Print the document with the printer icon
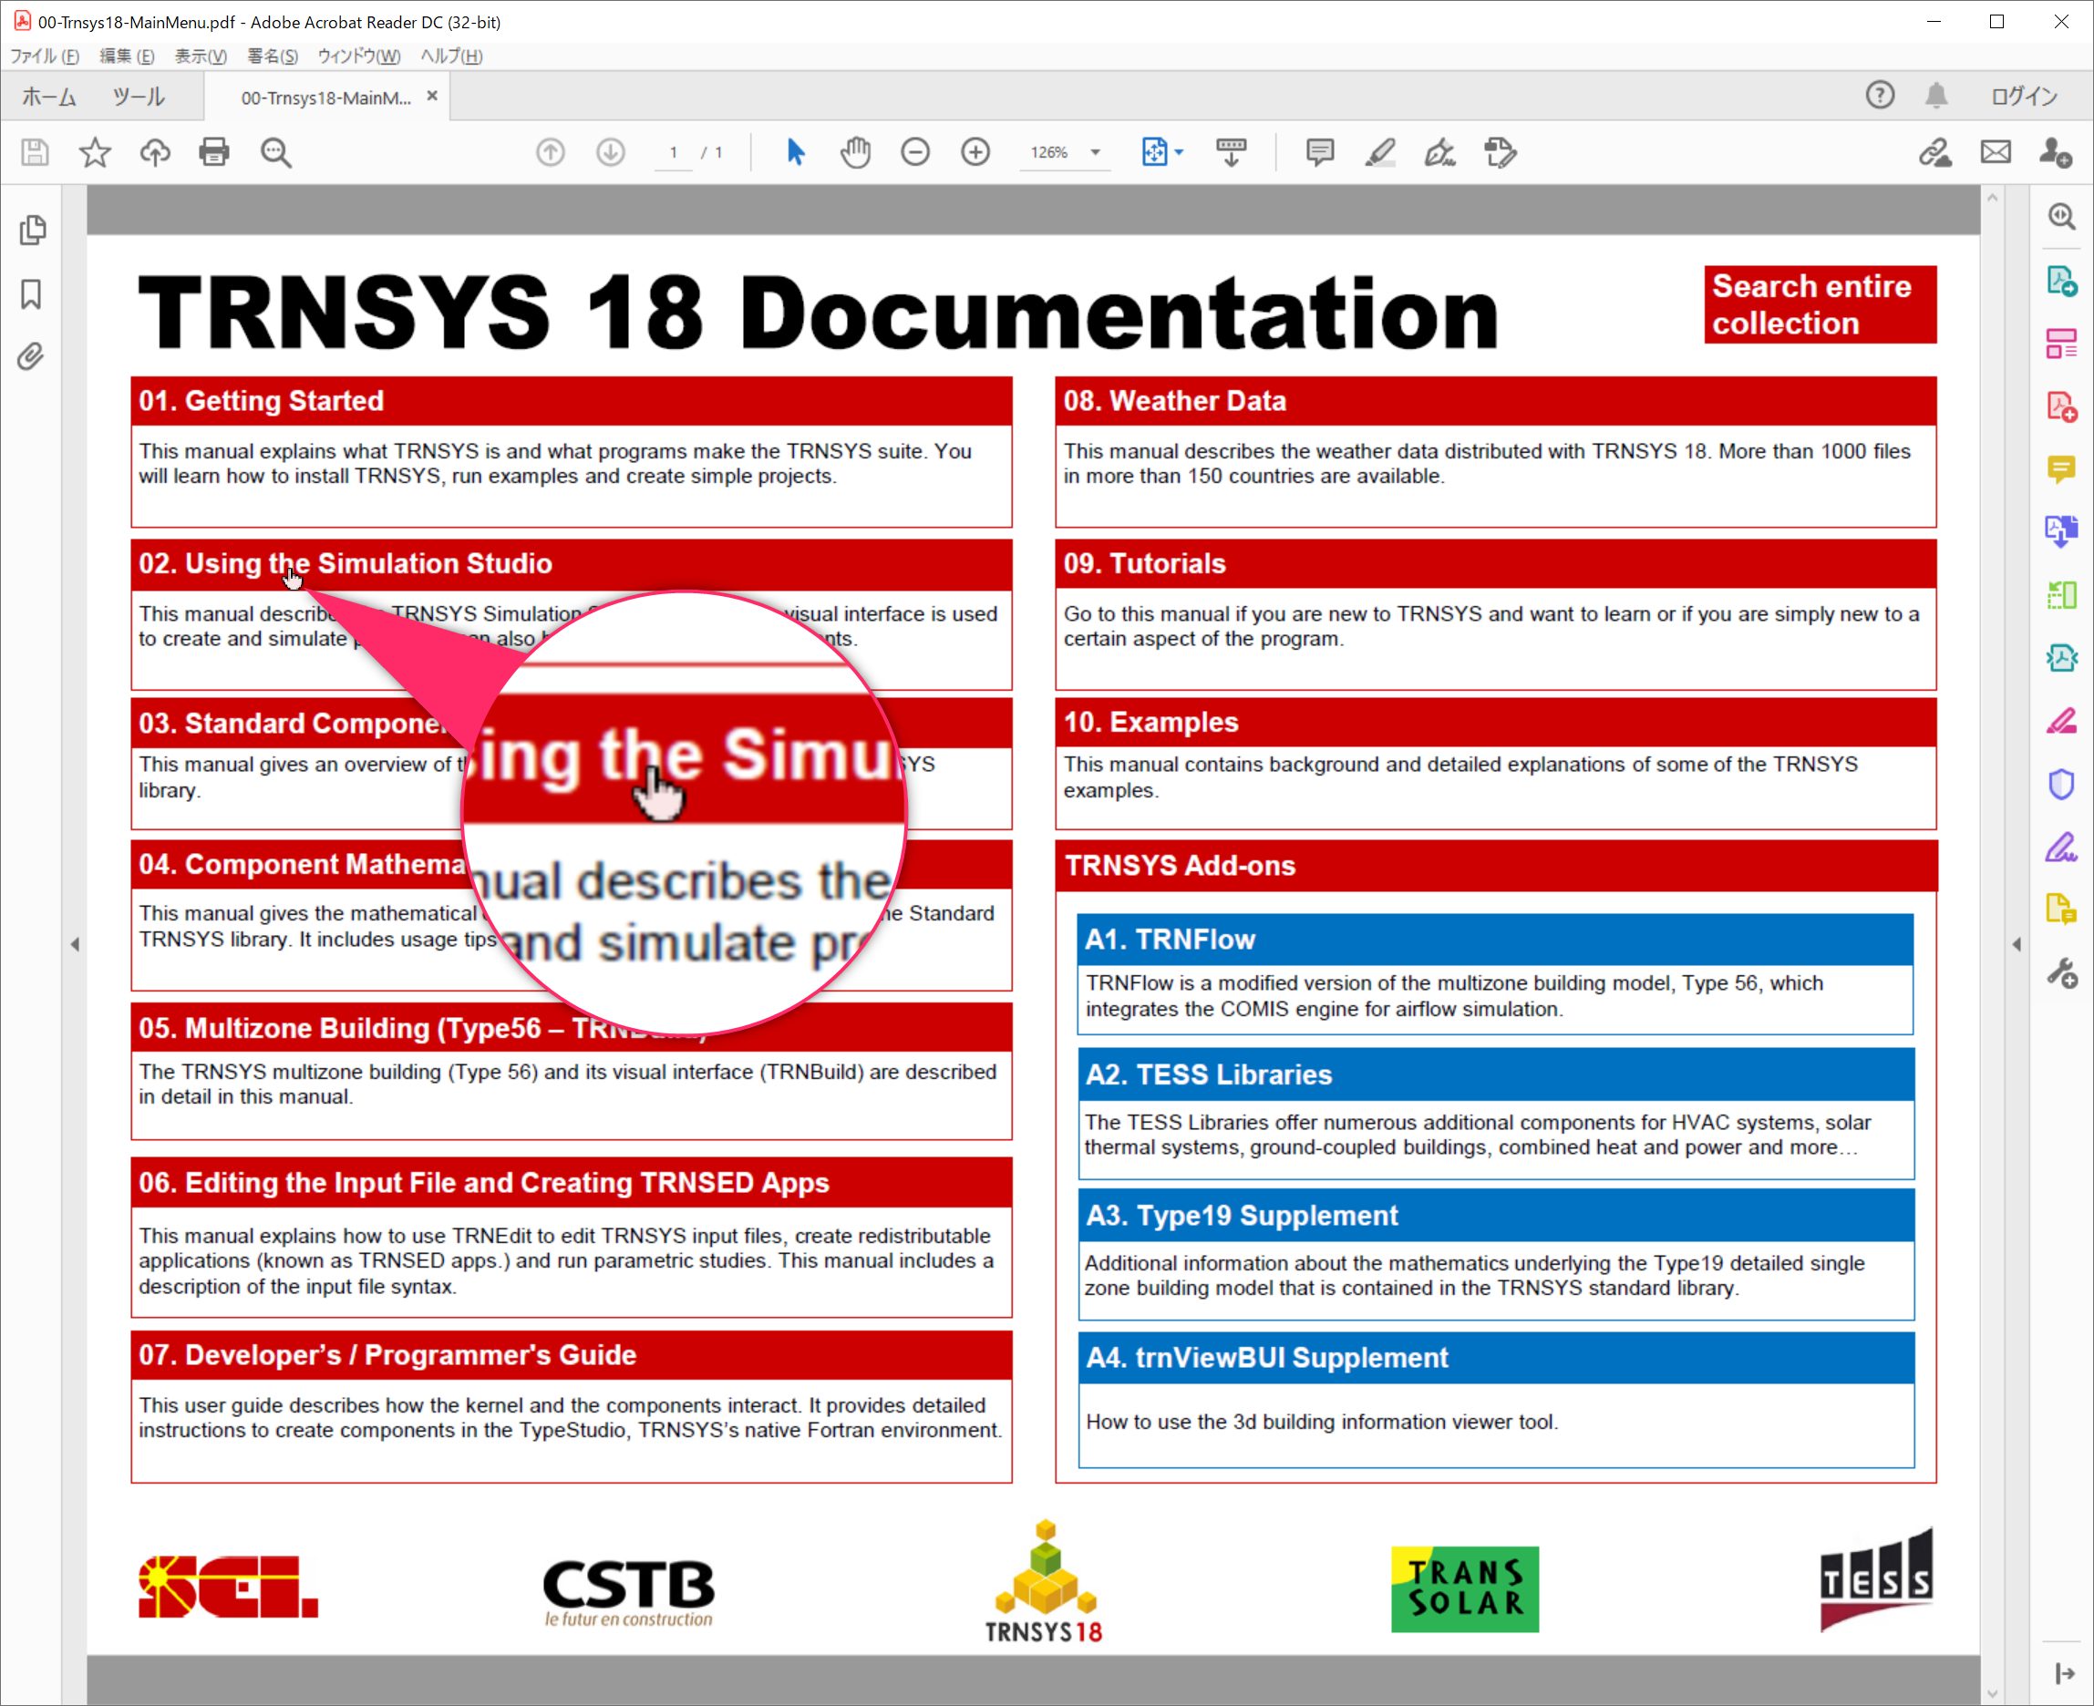 click(214, 152)
